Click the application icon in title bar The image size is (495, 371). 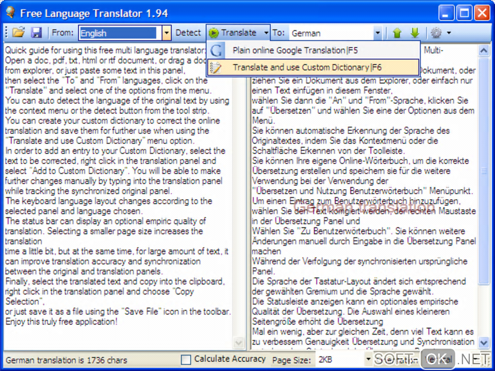(x=10, y=13)
